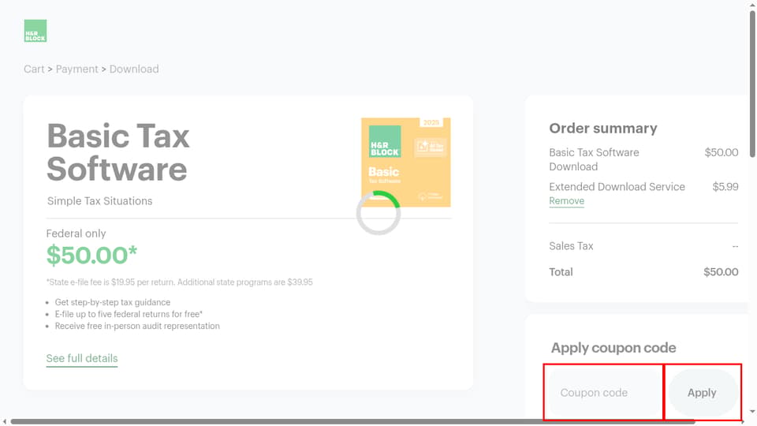Image resolution: width=757 pixels, height=426 pixels.
Task: Apply the coupon code
Action: pyautogui.click(x=702, y=392)
